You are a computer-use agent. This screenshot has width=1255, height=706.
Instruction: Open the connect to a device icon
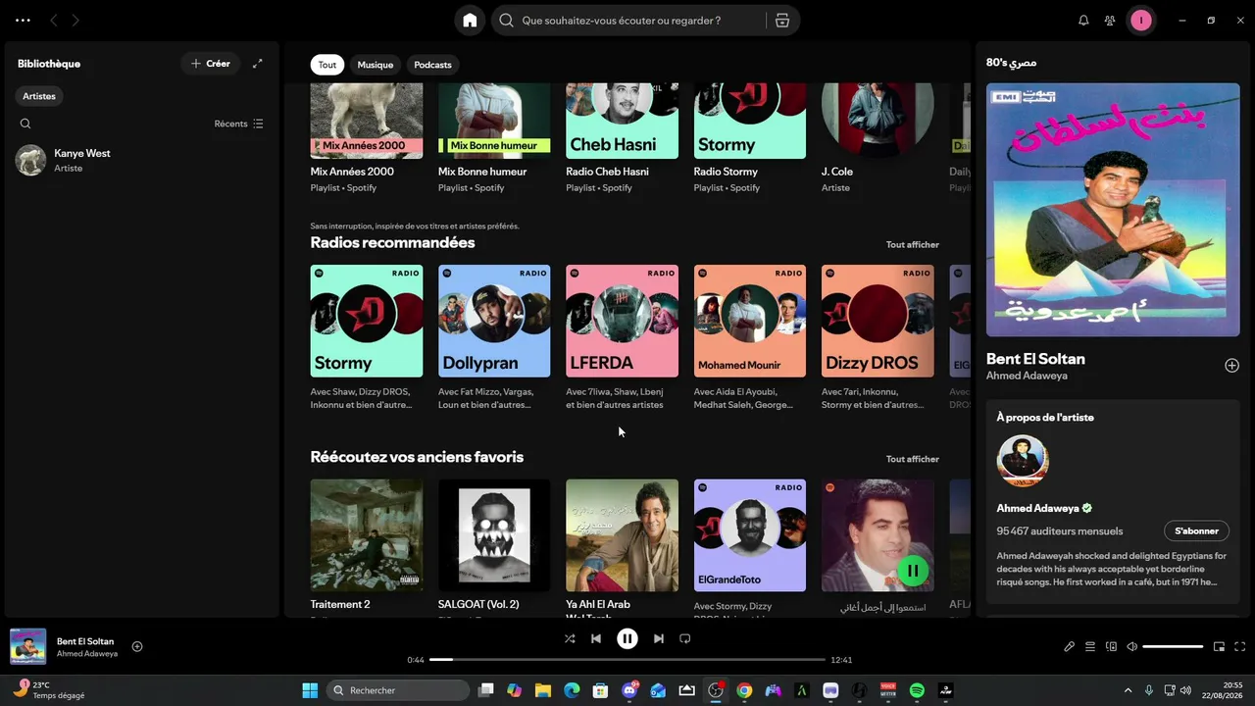pyautogui.click(x=1111, y=646)
